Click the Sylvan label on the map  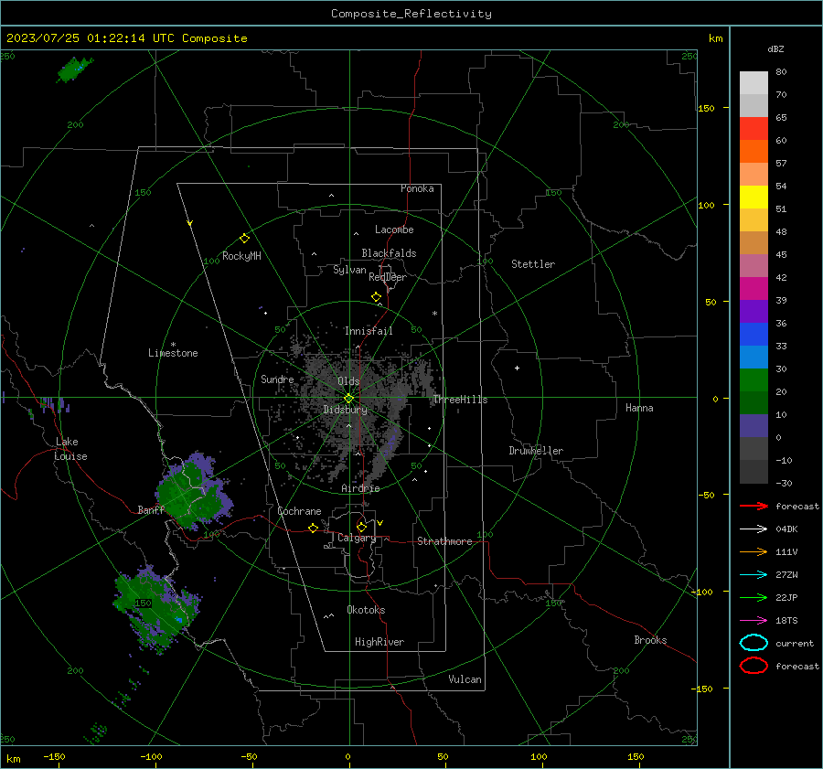(349, 270)
